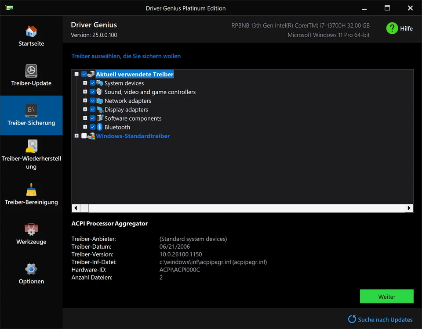Open Suche nach Updates link
Screen dimensions: 422x329
coord(385,319)
